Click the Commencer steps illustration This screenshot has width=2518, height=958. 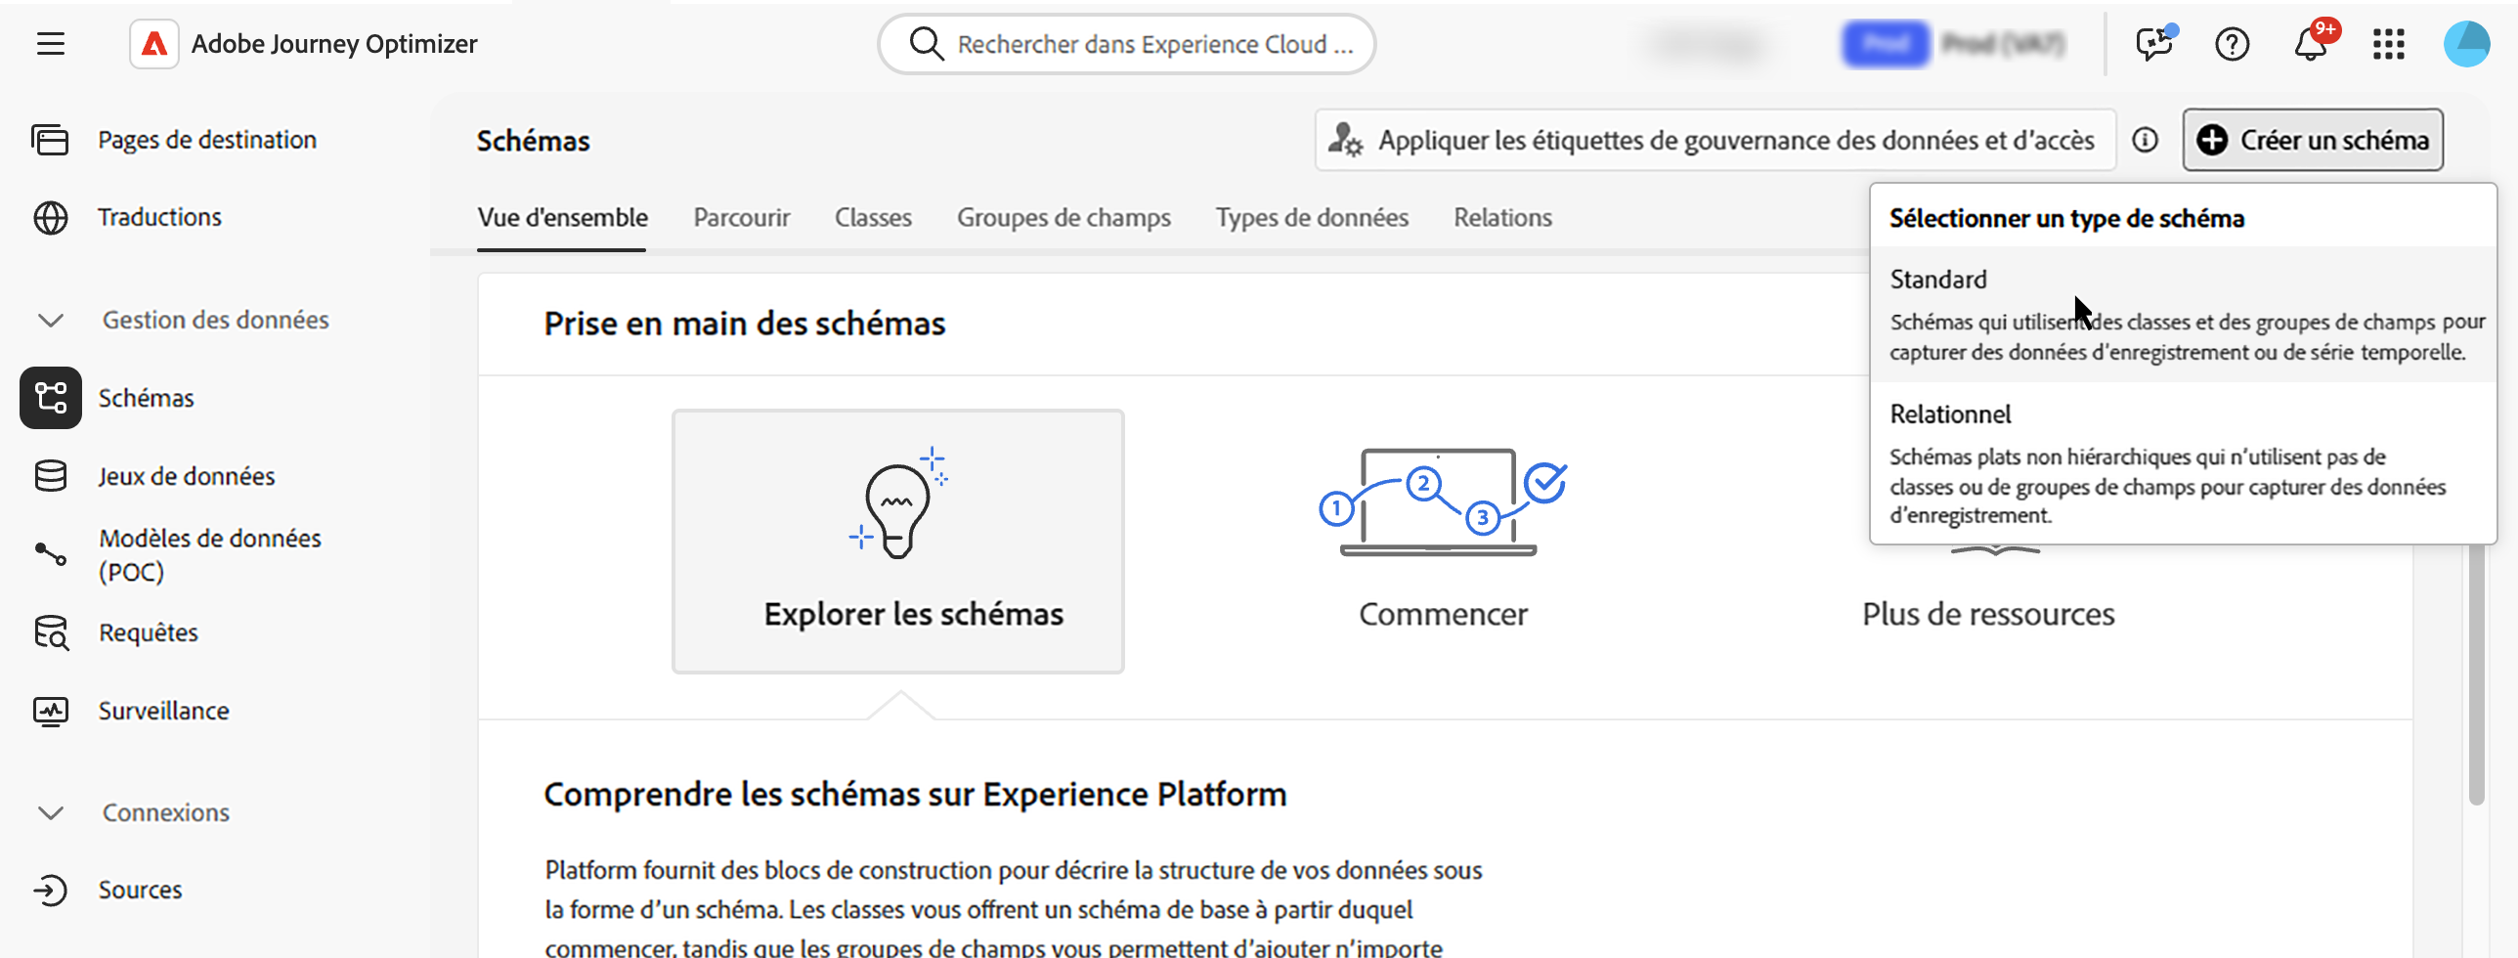tap(1443, 502)
